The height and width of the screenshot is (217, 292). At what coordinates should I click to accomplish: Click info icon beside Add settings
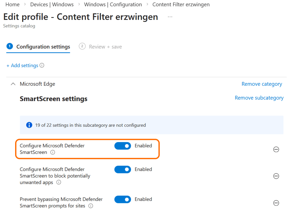coord(42,65)
